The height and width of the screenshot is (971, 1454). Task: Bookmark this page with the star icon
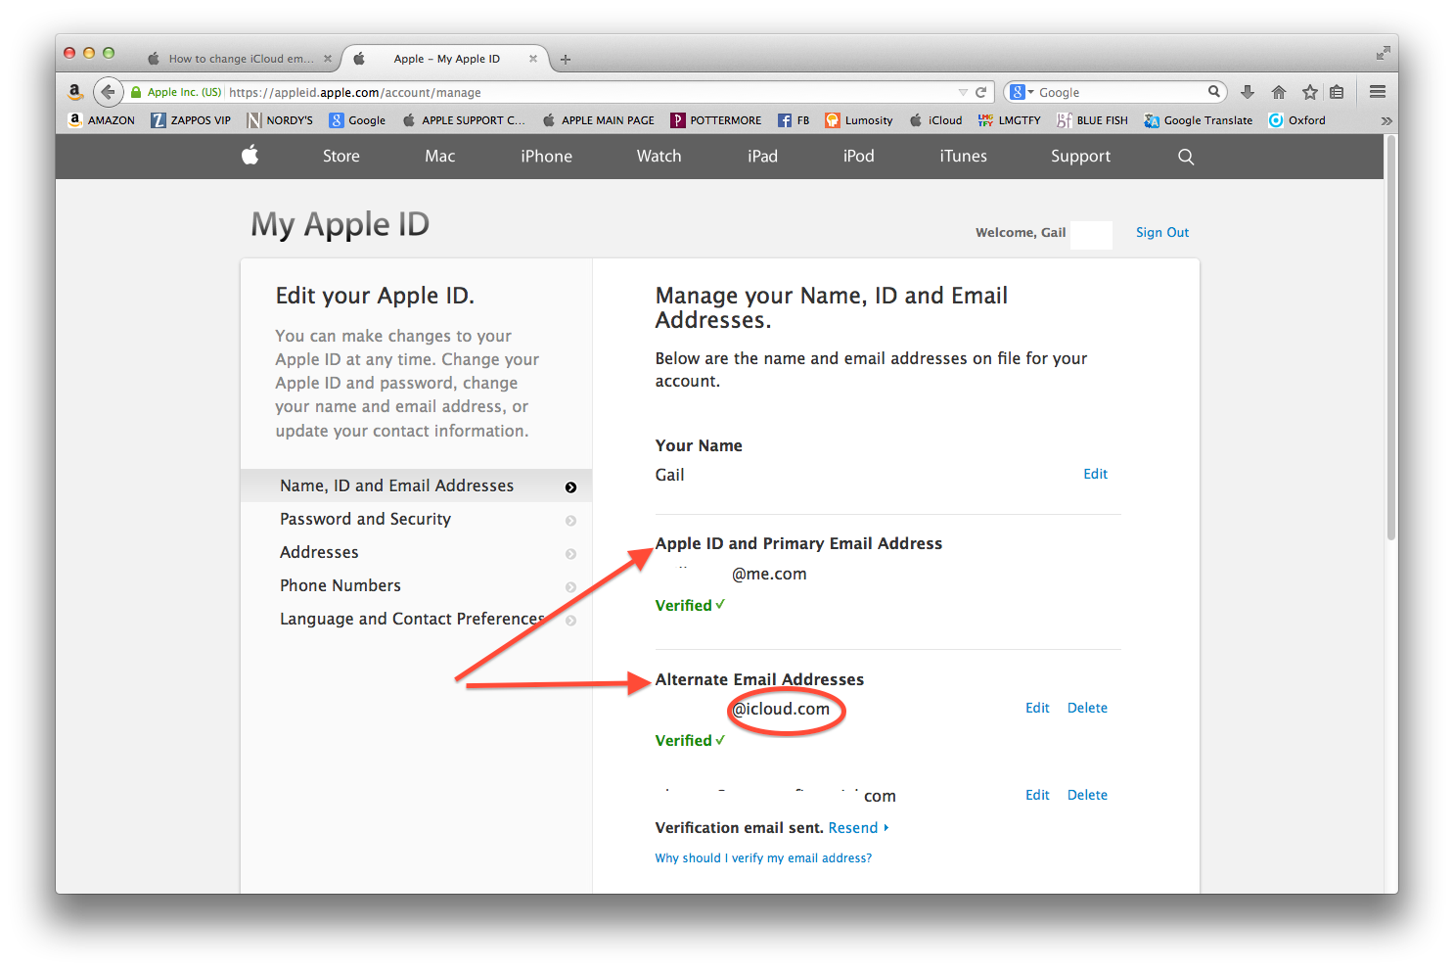click(x=1310, y=92)
